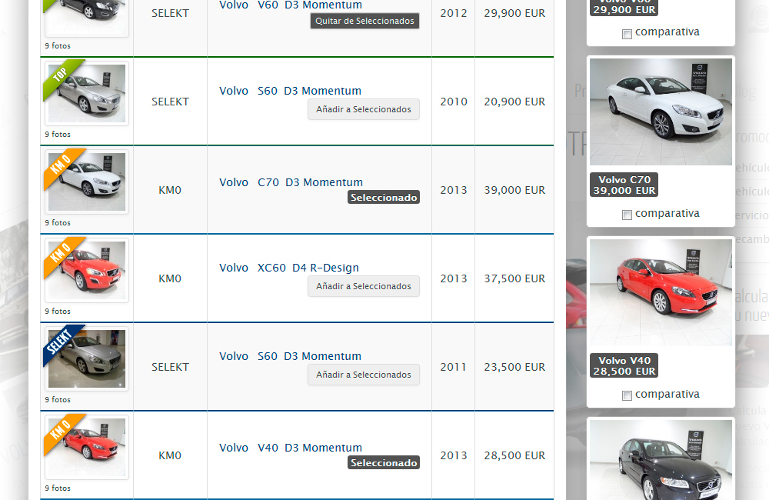This screenshot has width=769, height=500.
Task: Click the year 2013 in the XC60 row
Action: coord(454,278)
